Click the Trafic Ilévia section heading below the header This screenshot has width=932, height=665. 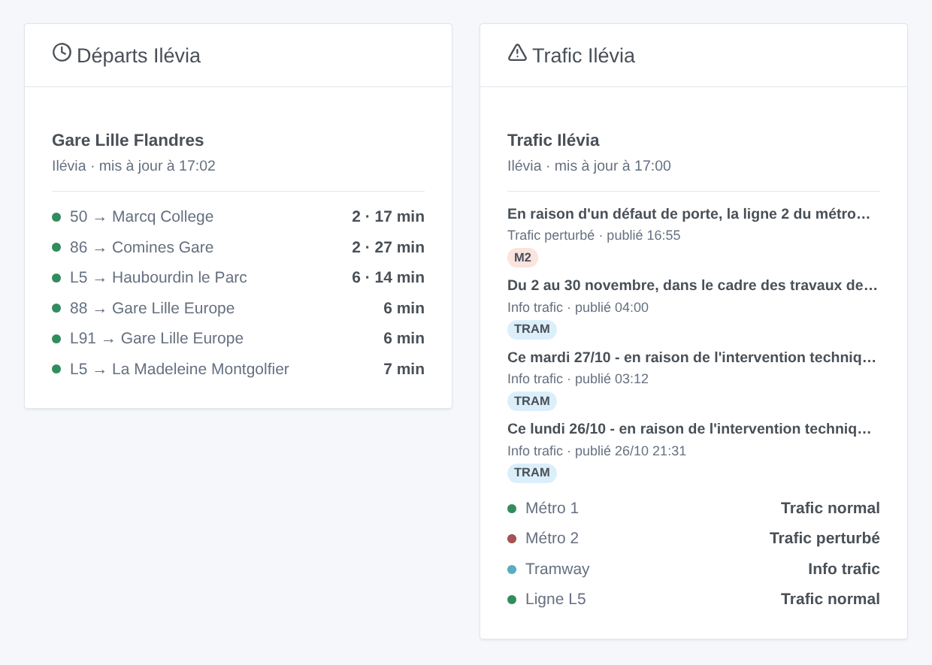[x=553, y=140]
